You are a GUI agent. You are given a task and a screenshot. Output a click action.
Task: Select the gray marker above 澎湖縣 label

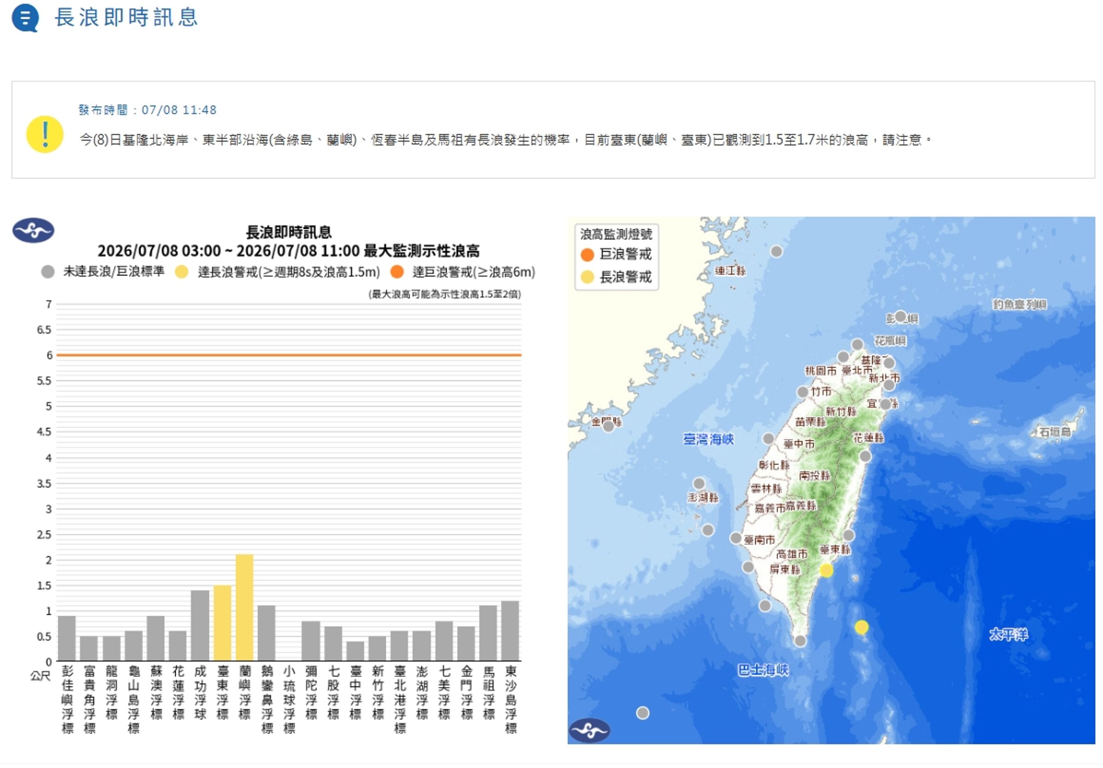pos(699,484)
